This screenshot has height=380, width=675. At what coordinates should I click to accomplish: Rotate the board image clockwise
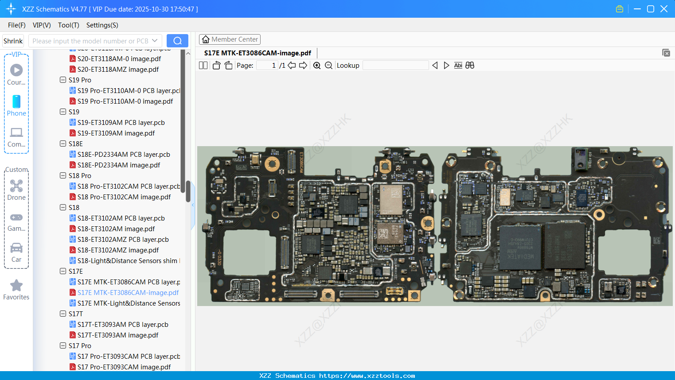coord(228,65)
